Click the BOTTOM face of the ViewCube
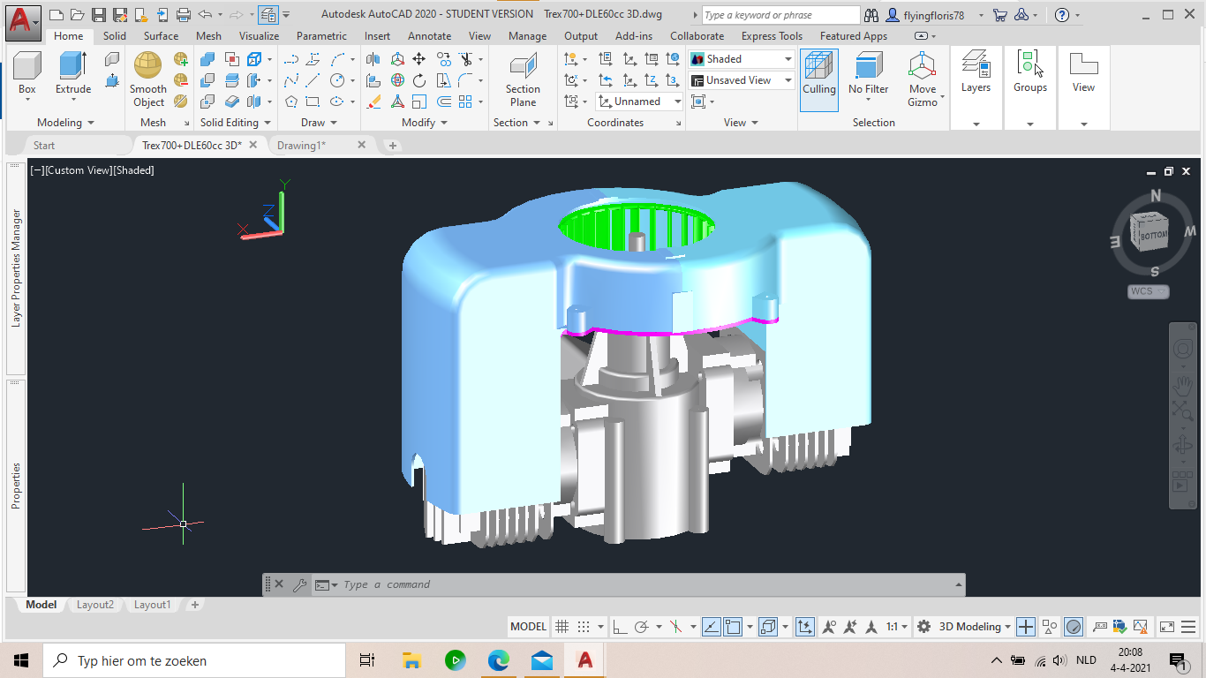 (x=1152, y=235)
